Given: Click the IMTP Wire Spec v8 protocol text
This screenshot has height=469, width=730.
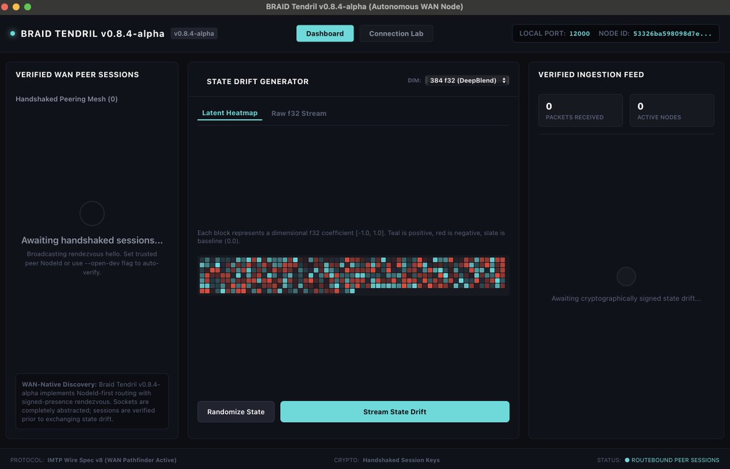Looking at the screenshot, I should 112,460.
